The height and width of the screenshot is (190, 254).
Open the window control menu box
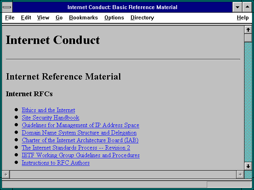(7, 7)
